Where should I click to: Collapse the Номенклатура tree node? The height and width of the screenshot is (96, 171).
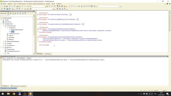click(3, 26)
